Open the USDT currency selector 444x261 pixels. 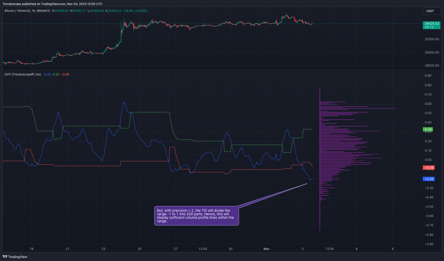pyautogui.click(x=432, y=11)
